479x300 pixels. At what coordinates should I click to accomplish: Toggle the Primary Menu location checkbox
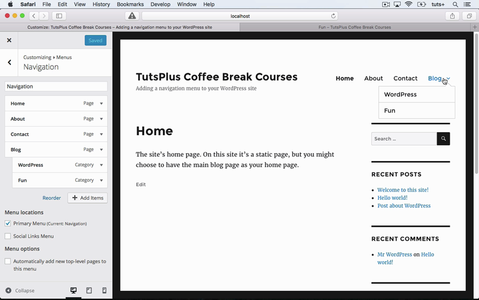(x=8, y=223)
